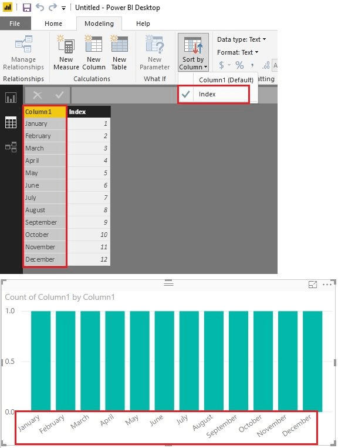Create a New Table

(x=119, y=52)
